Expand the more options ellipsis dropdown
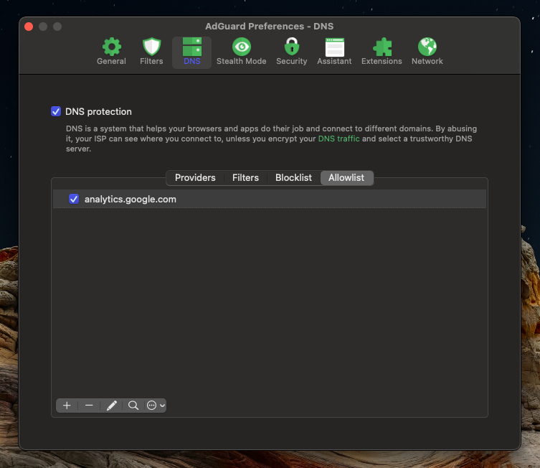 [156, 406]
